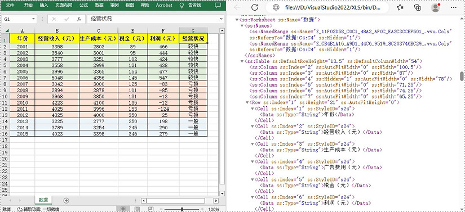465x212 pixels.
Task: Collapse the ss:Worksheet XML node
Action: click(237, 20)
